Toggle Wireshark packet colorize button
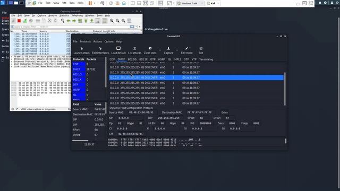340x191 pixels. (x=105, y=21)
